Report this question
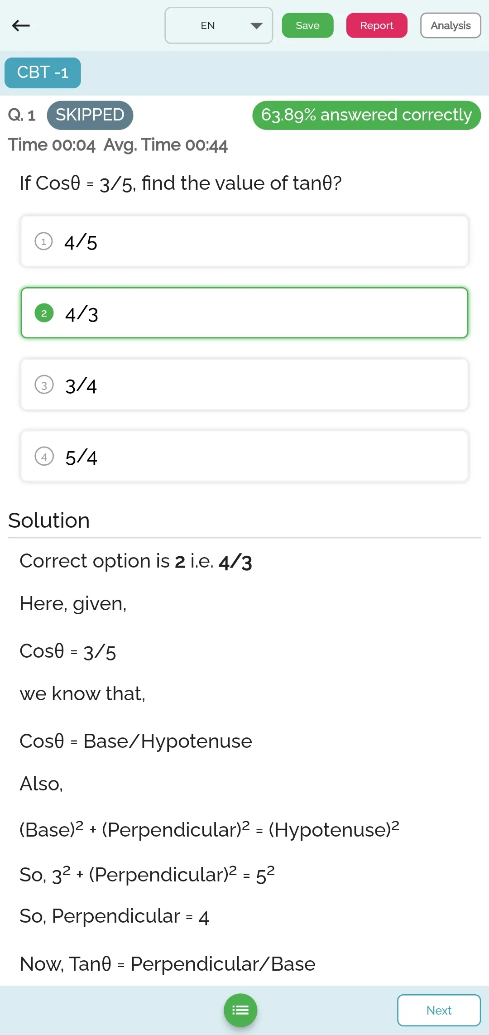 [x=377, y=25]
